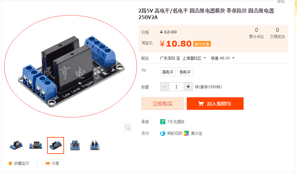Screen dimensions: 297x173
Task: Click the shopping cart icon in 加入购物车
Action: 201,104
